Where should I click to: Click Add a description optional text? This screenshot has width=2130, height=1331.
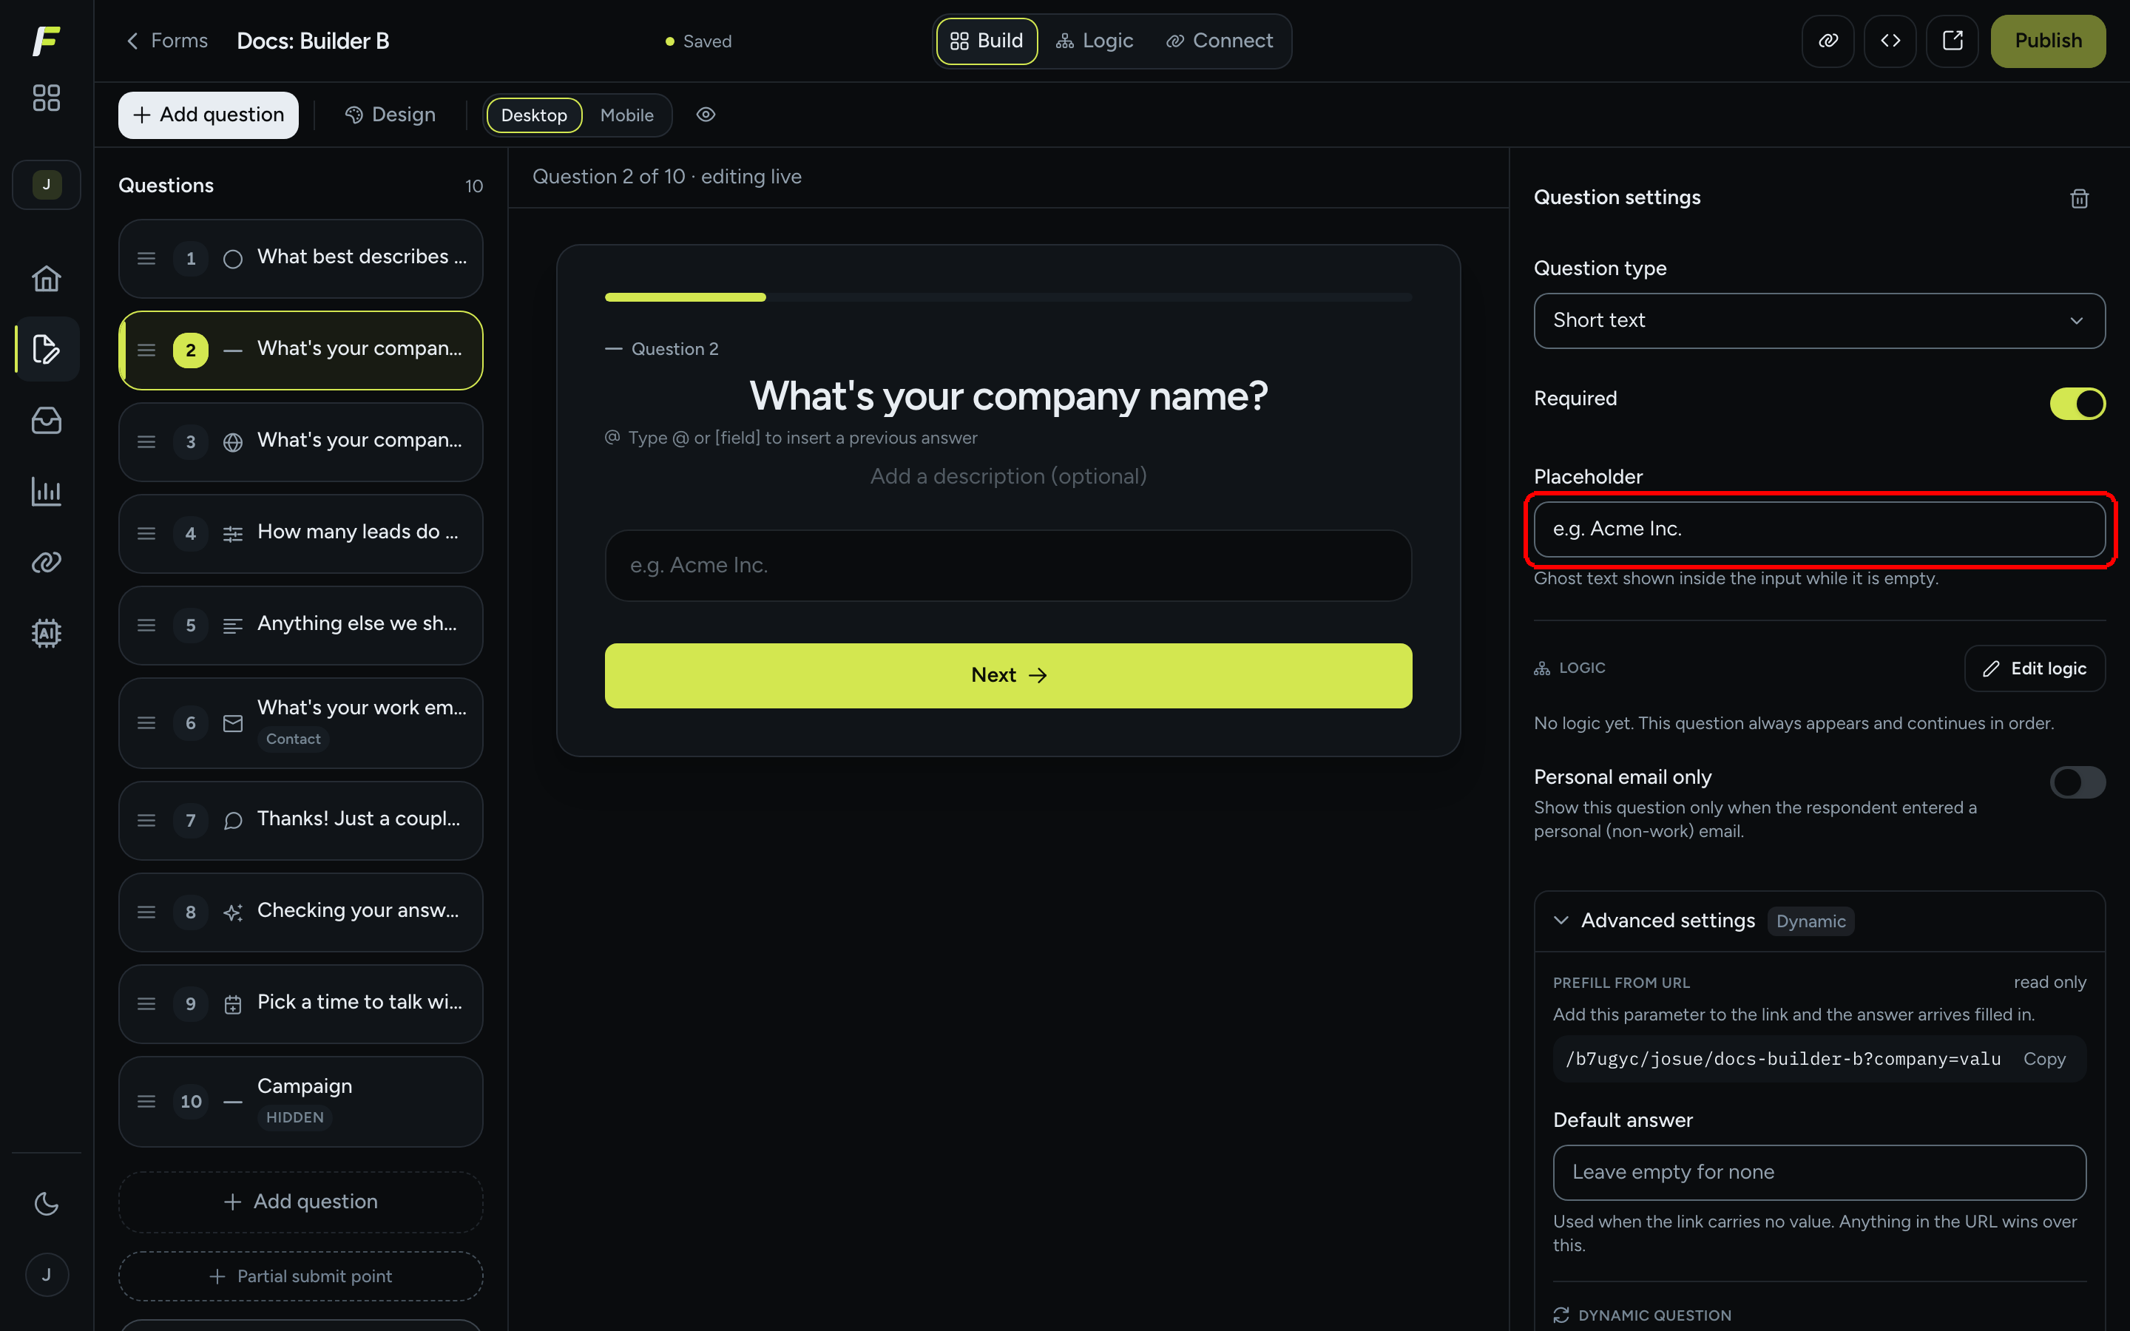[1008, 476]
